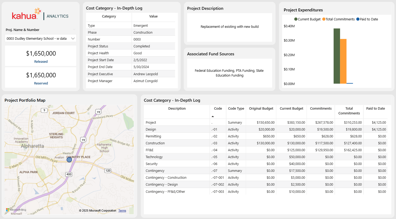This screenshot has width=396, height=219.
Task: Click the sort arrow under Code column
Action: [x=213, y=117]
